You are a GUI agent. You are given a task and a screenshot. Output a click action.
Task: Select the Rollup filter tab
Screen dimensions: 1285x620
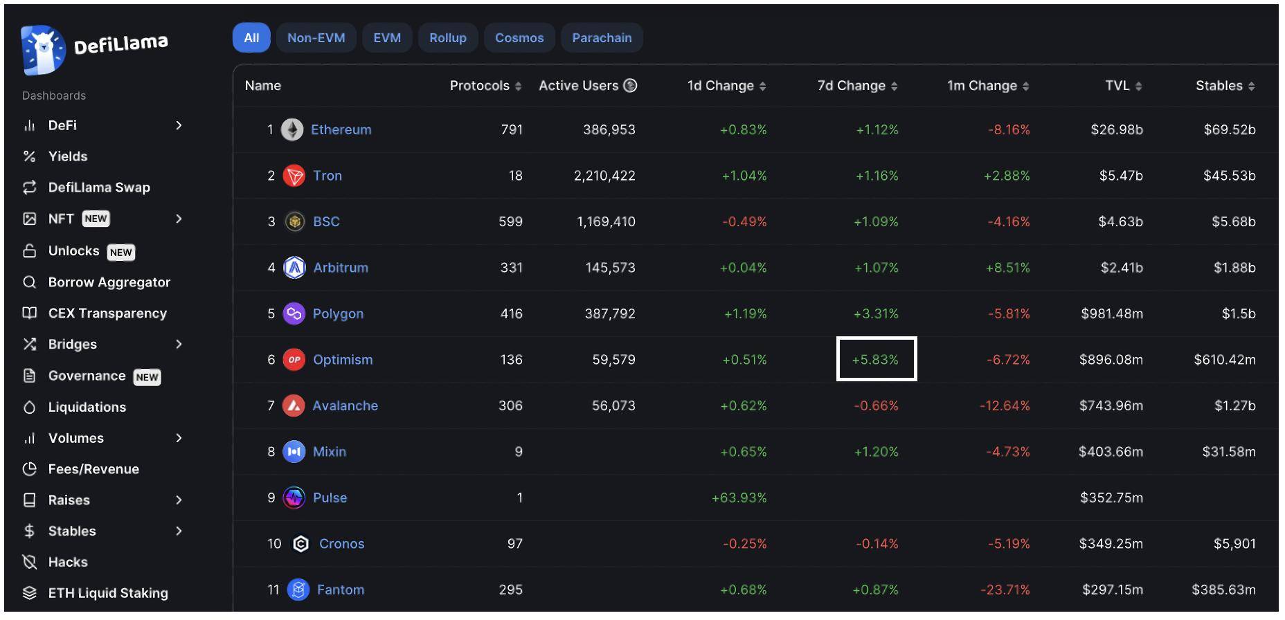click(448, 38)
